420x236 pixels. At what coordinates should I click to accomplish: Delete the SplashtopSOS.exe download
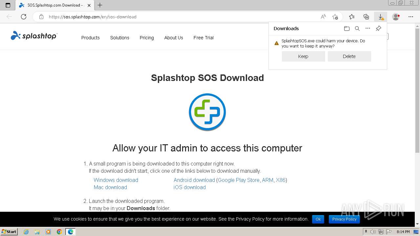[x=349, y=56]
